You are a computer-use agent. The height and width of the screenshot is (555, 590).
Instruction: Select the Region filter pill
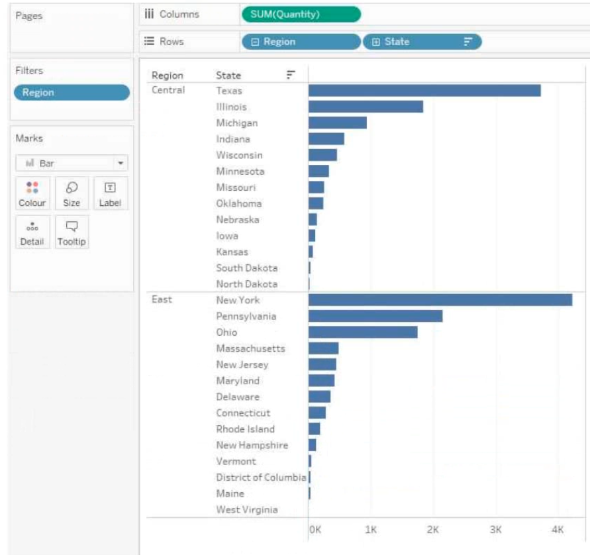tap(72, 93)
